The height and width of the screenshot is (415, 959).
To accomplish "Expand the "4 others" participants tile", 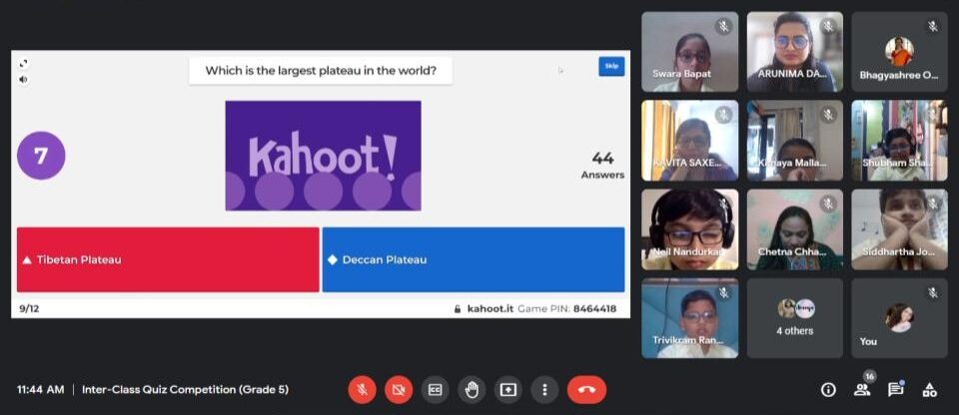I will [x=794, y=318].
